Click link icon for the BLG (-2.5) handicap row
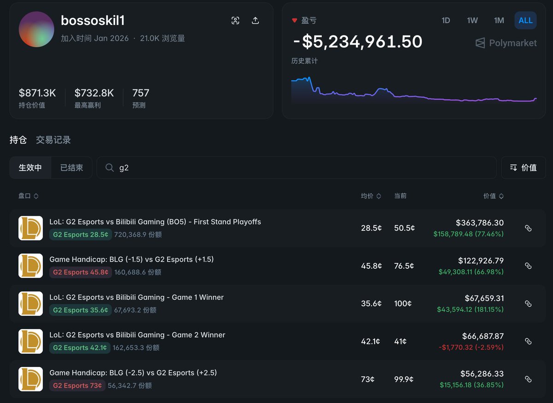 point(529,379)
